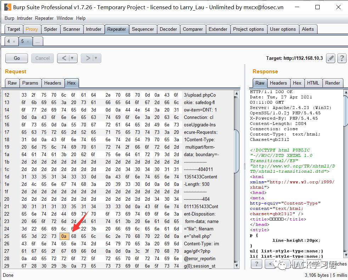Image resolution: width=348 pixels, height=280 pixels.
Task: Click the pencil edit target icon
Action: click(x=331, y=58)
